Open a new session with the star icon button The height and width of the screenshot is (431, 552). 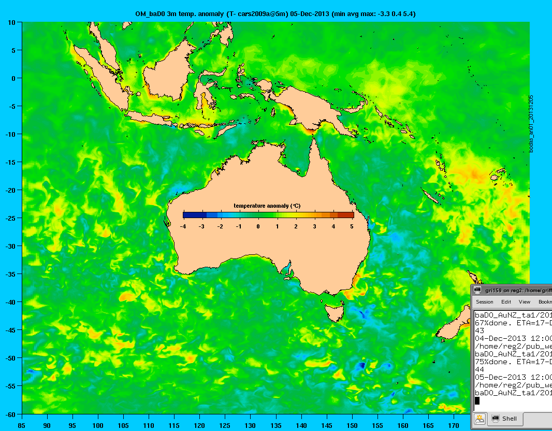point(480,419)
